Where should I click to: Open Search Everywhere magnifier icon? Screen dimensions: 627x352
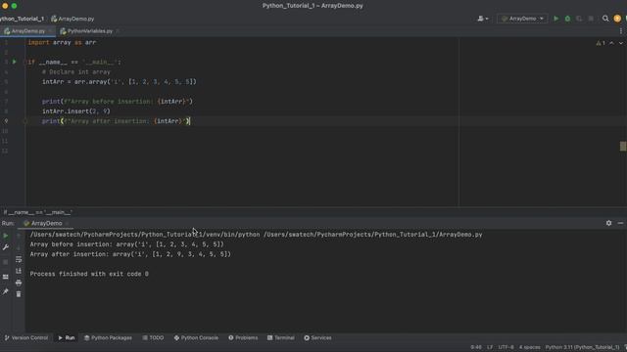point(605,19)
